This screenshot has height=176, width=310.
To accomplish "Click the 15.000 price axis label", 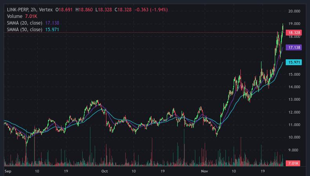I will (294, 74).
